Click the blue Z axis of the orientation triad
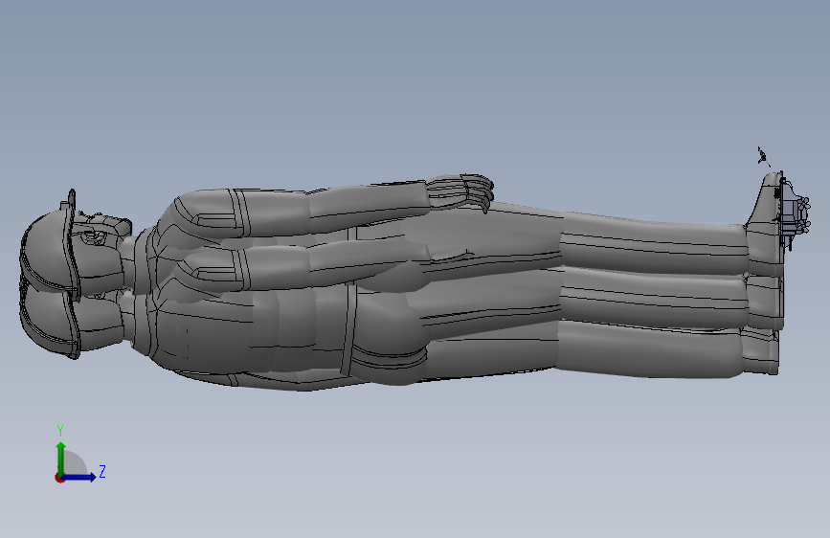830x538 pixels. 79,477
